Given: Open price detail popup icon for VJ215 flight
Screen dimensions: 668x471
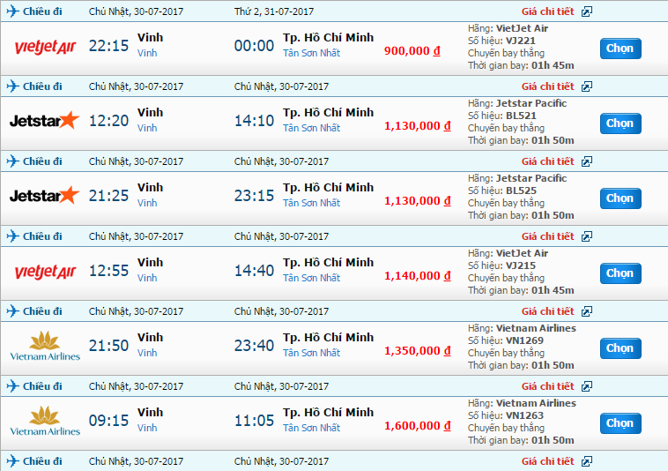Looking at the screenshot, I should pos(587,236).
